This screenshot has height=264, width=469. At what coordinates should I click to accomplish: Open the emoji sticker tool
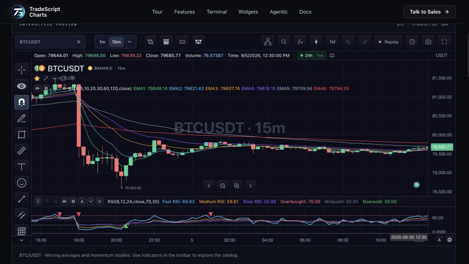pos(22,183)
